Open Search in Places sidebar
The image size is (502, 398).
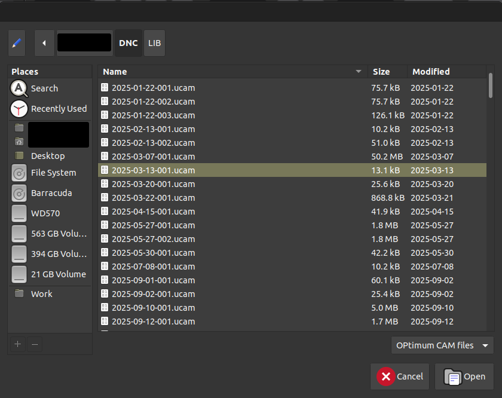coord(44,88)
